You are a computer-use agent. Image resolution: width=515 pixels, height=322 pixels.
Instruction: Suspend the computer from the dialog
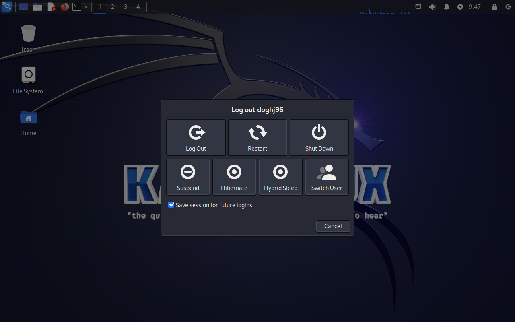(188, 177)
